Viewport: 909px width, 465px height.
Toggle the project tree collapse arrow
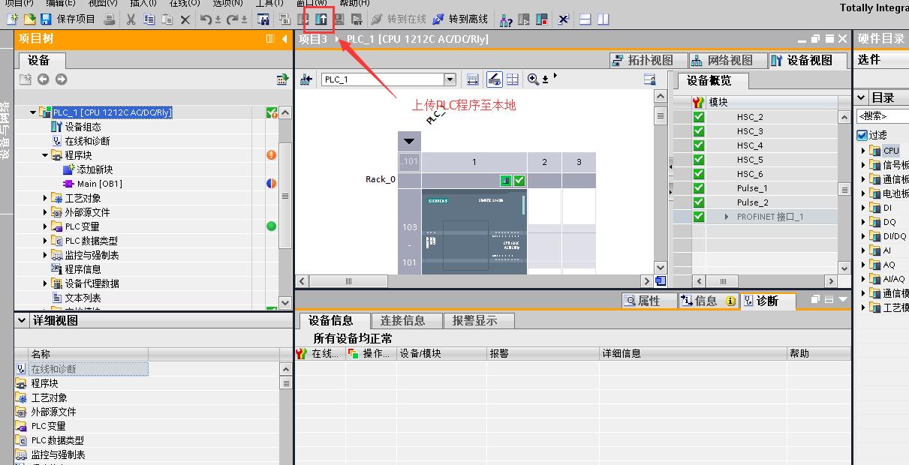coord(284,39)
